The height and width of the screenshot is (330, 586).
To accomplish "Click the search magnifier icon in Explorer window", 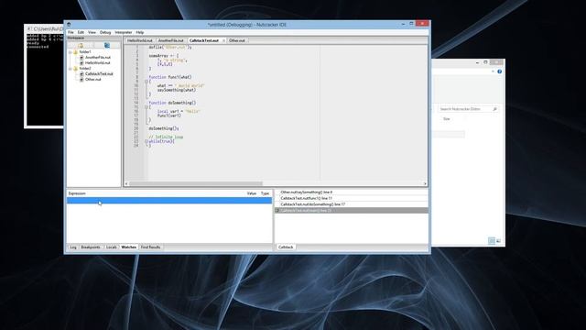I will tap(494, 109).
